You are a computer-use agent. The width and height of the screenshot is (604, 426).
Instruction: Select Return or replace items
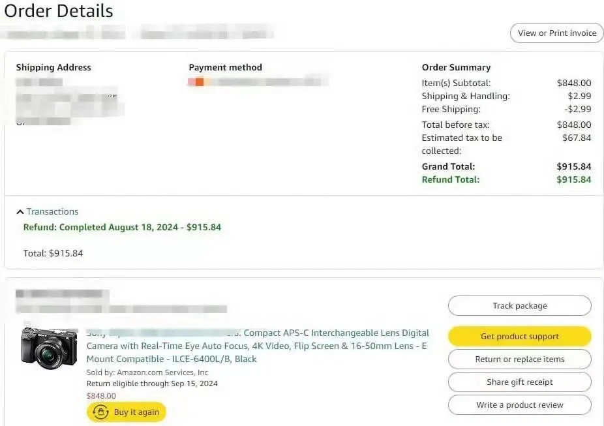pyautogui.click(x=520, y=359)
